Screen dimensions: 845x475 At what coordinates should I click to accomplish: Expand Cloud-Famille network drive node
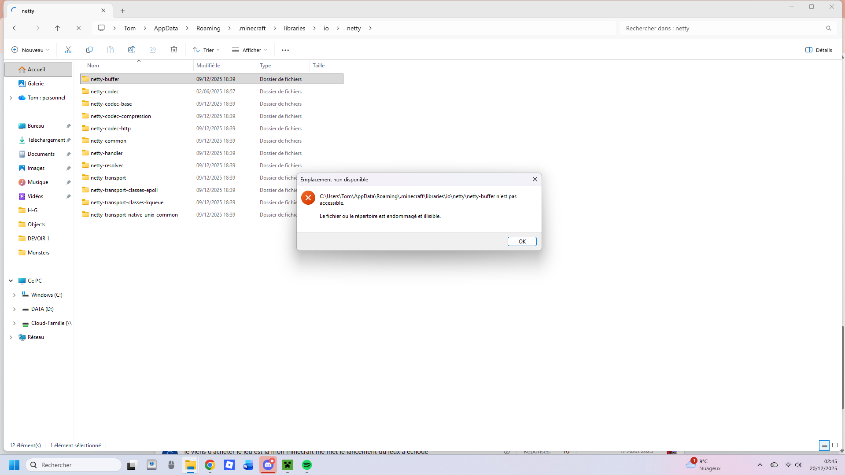point(15,323)
